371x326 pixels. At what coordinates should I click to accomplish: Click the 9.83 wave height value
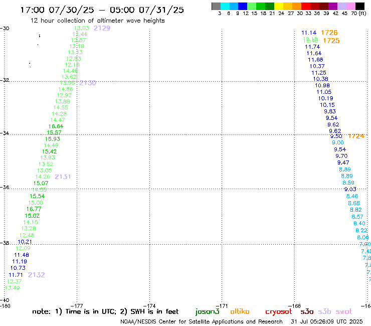click(330, 111)
